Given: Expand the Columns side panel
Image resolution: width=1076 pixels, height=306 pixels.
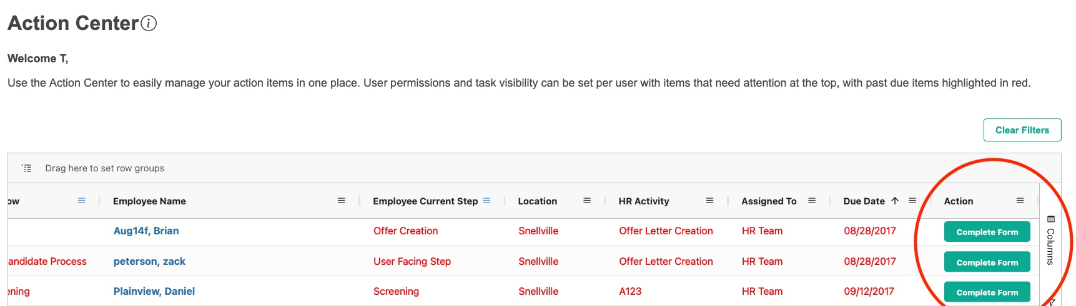Looking at the screenshot, I should (1050, 240).
